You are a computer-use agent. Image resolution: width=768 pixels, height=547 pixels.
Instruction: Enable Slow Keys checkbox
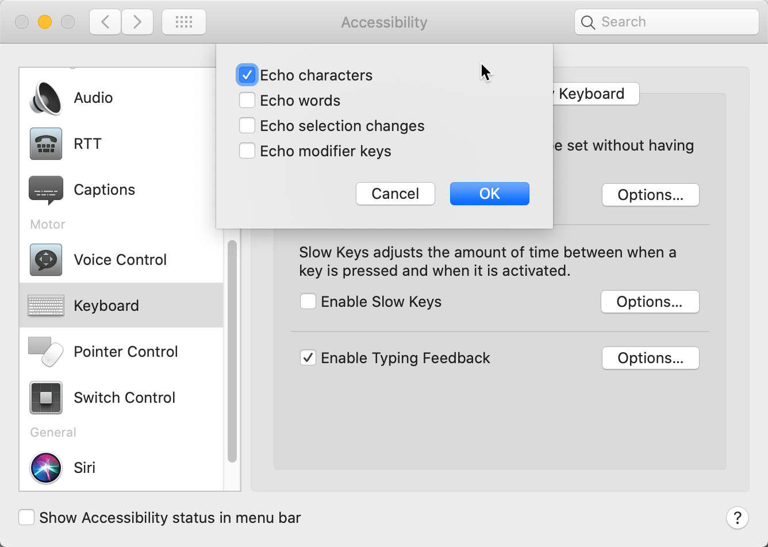308,302
